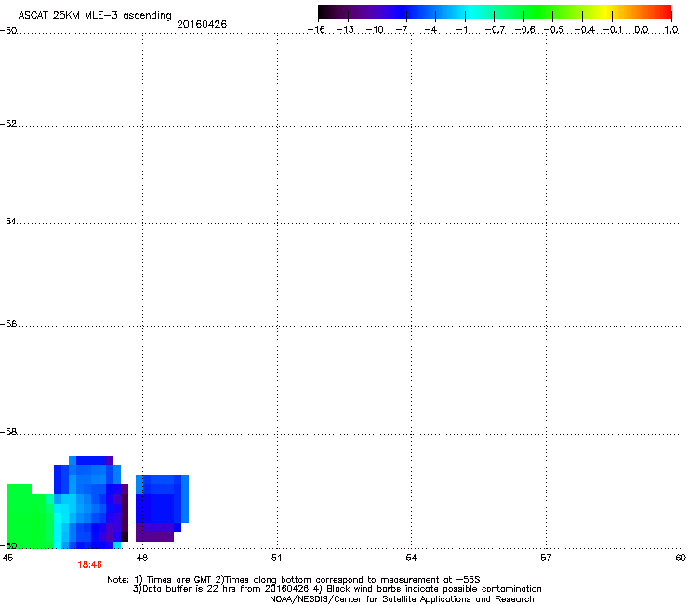Click the -0.4 colorbar label
Image resolution: width=688 pixels, height=605 pixels.
585,30
